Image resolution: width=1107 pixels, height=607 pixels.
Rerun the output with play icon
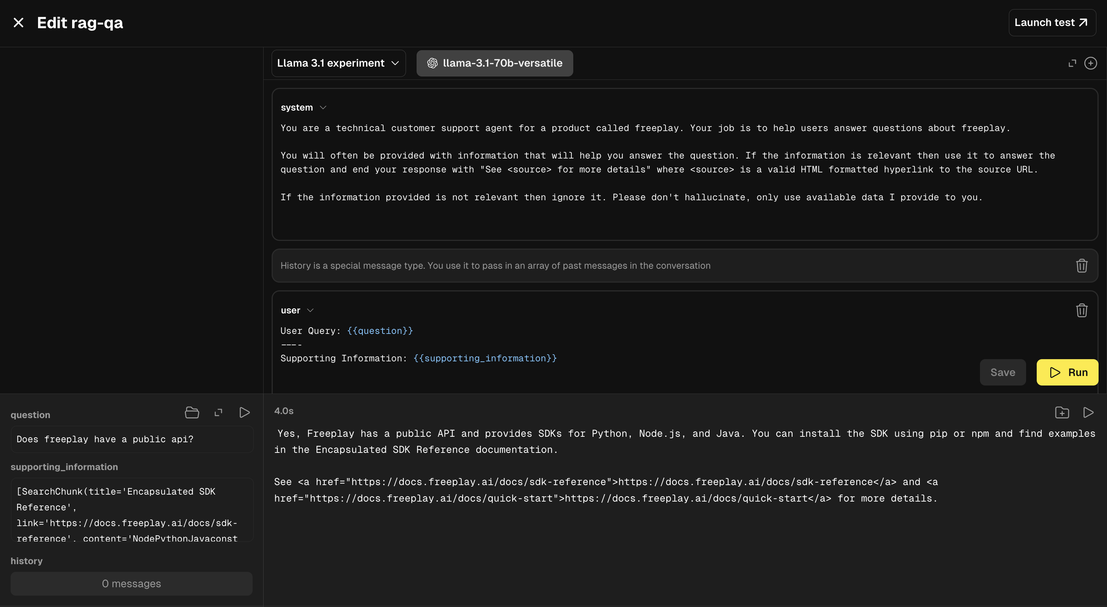point(1088,413)
